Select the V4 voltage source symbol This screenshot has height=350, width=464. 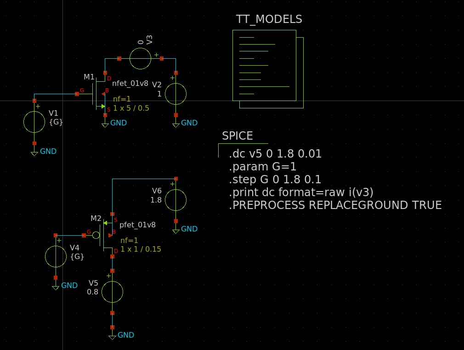[56, 256]
